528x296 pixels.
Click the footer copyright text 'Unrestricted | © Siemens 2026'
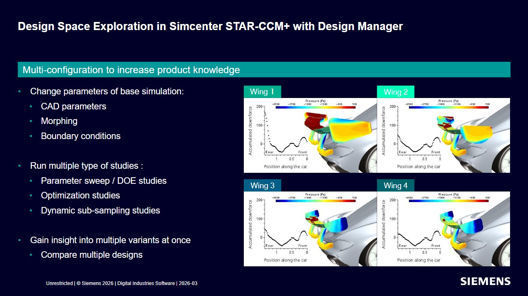pyautogui.click(x=80, y=283)
